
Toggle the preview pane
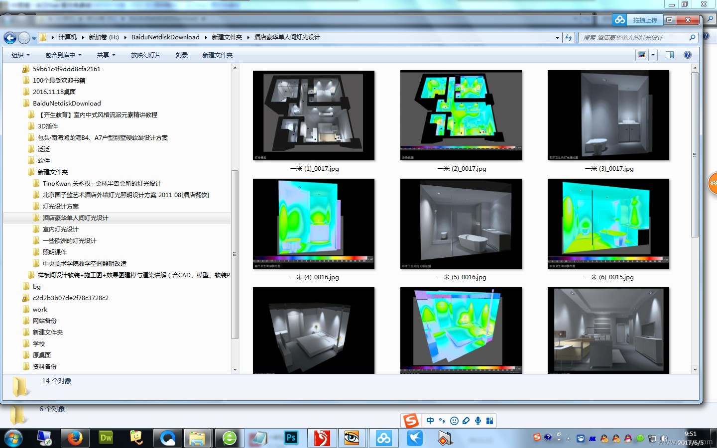pyautogui.click(x=670, y=55)
